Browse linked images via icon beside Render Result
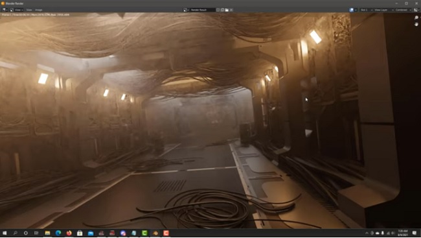The image size is (421, 238). coord(185,10)
